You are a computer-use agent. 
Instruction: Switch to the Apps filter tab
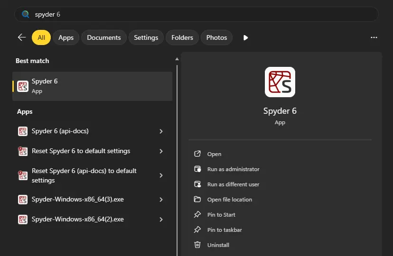pyautogui.click(x=66, y=37)
